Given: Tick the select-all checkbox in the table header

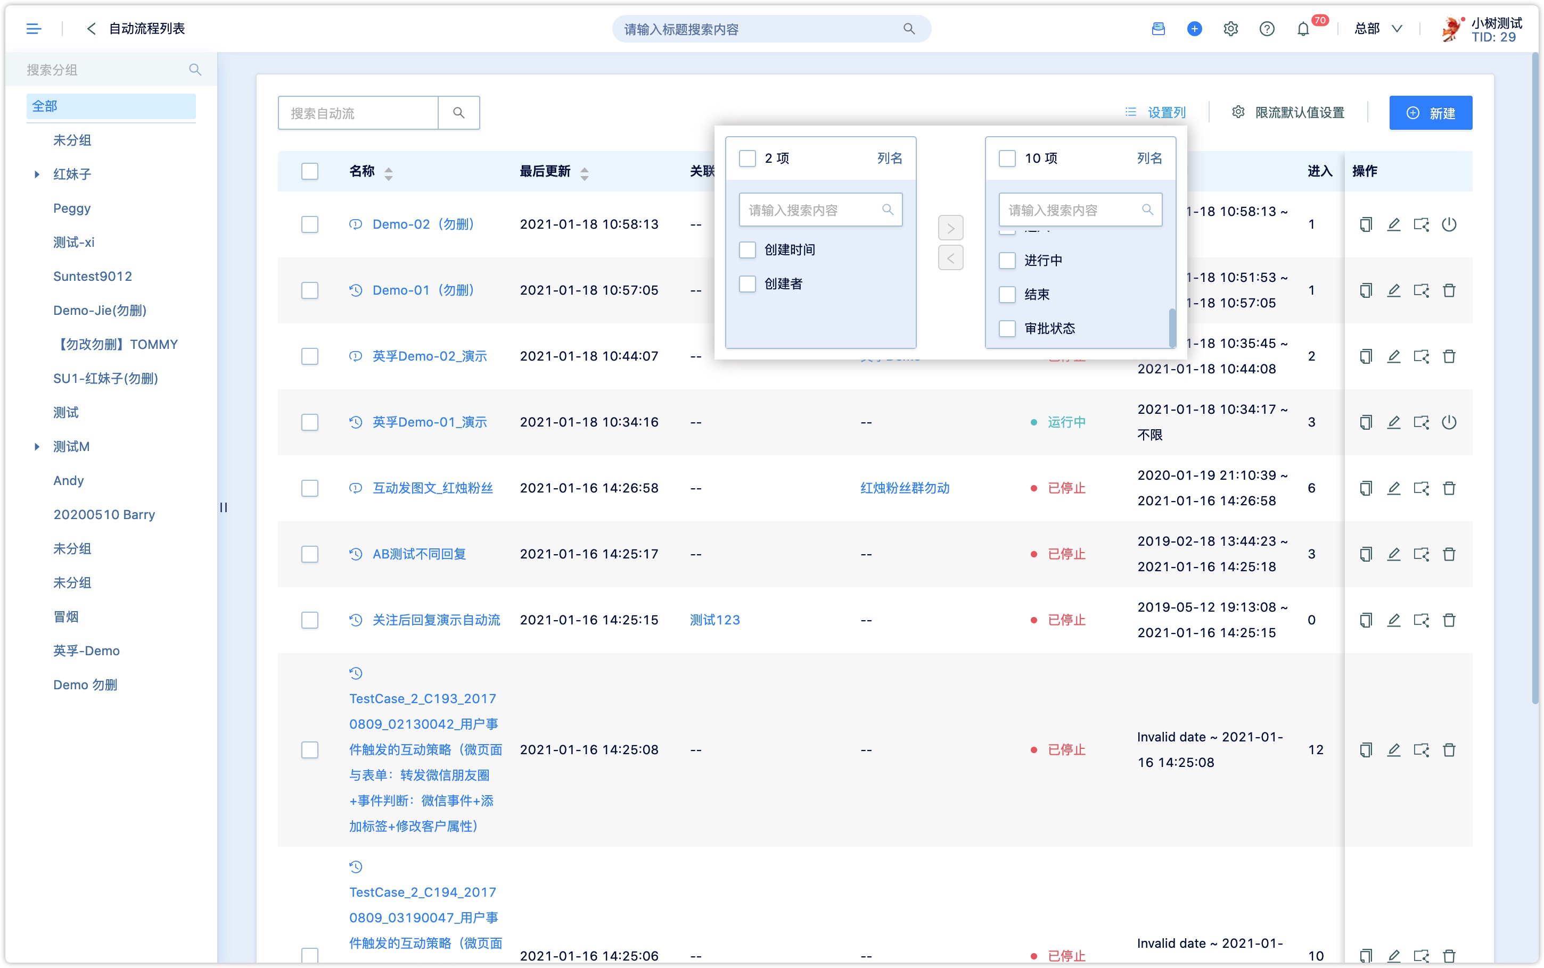Looking at the screenshot, I should coord(310,171).
